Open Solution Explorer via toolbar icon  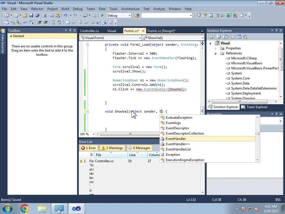point(198,16)
